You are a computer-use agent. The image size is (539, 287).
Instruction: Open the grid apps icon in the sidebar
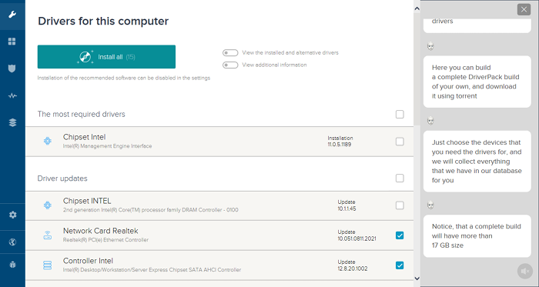click(x=12, y=42)
